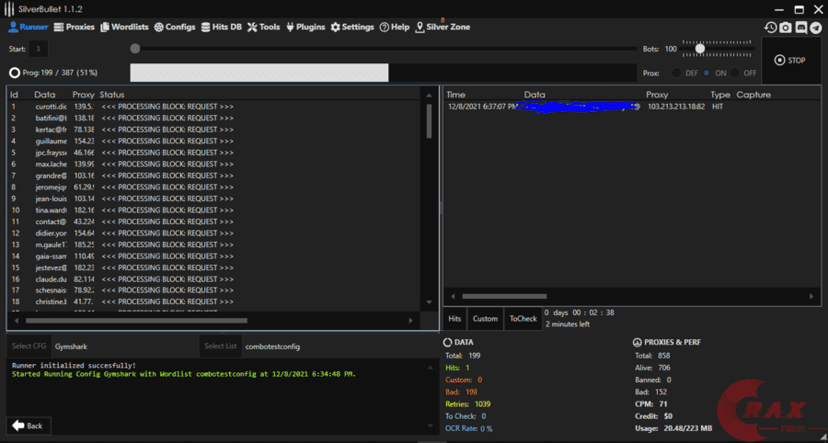Open the Runner section

click(28, 27)
